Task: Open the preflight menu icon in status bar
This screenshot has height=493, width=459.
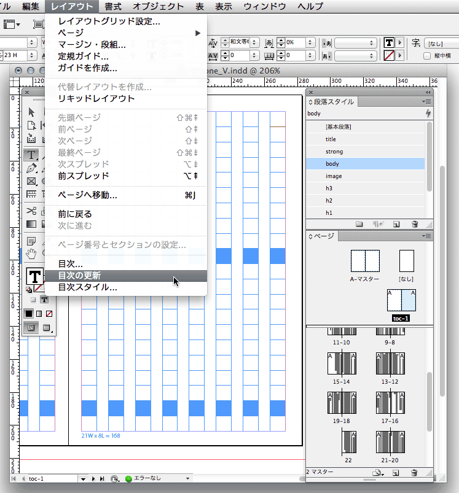Action: tap(114, 479)
